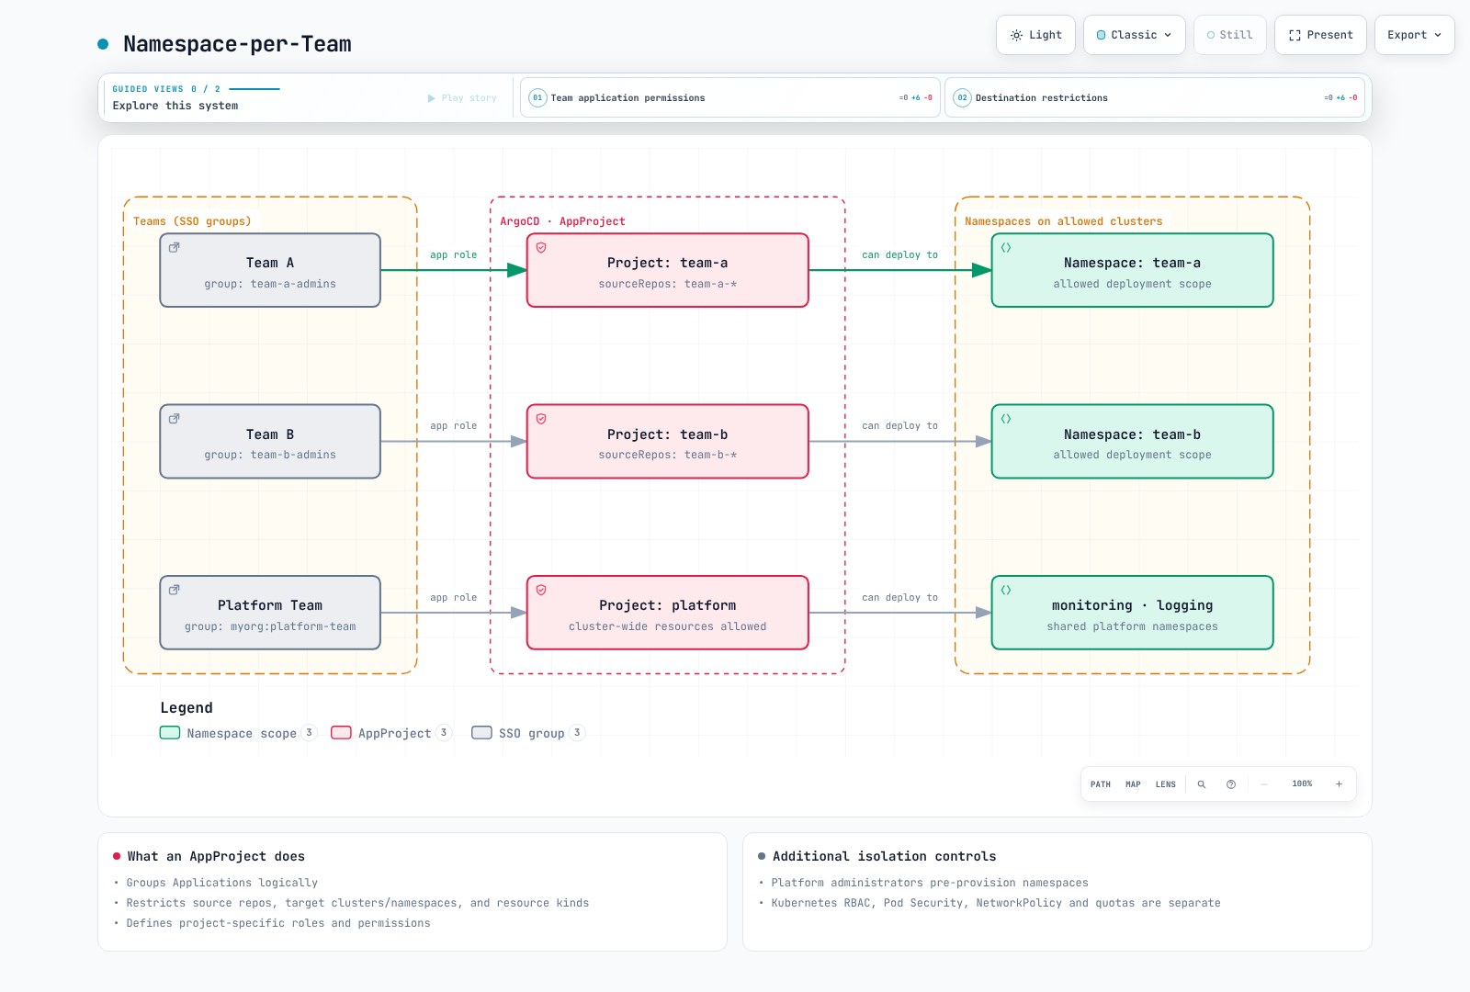Open the Classic style dropdown
This screenshot has height=992, width=1470.
(x=1135, y=35)
